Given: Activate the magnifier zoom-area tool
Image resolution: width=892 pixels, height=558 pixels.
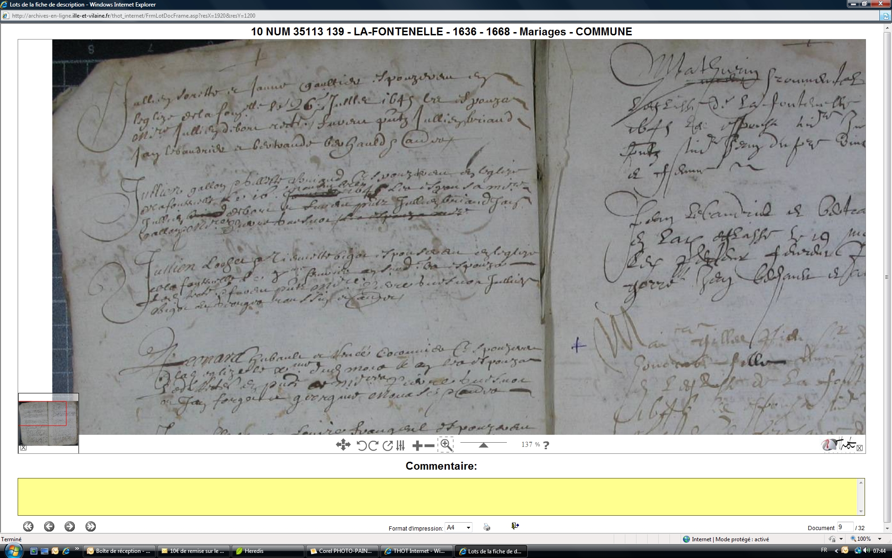Looking at the screenshot, I should tap(446, 445).
